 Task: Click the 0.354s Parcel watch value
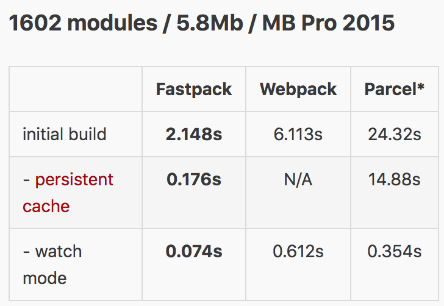point(395,251)
